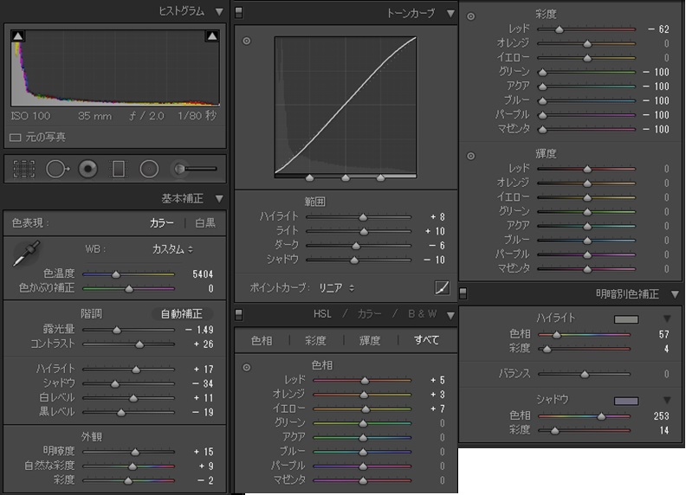Screen dimensions: 686x495
Task: Activate tone curve targeted adjustment tool
Action: coord(247,41)
